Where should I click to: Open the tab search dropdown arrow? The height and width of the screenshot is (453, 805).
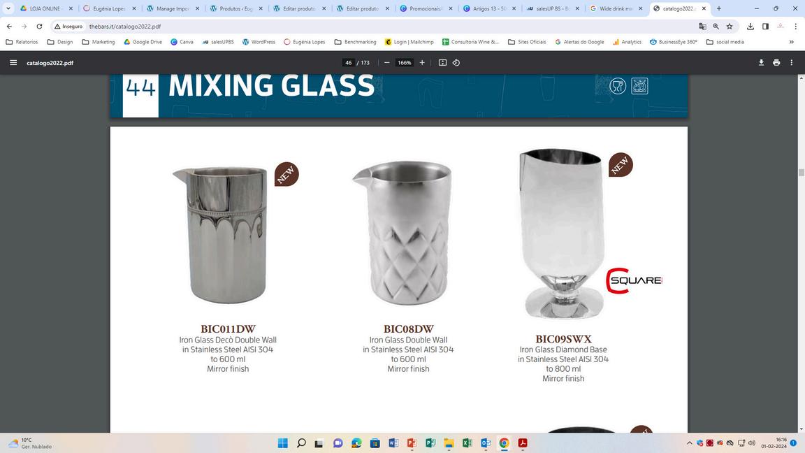tap(8, 8)
